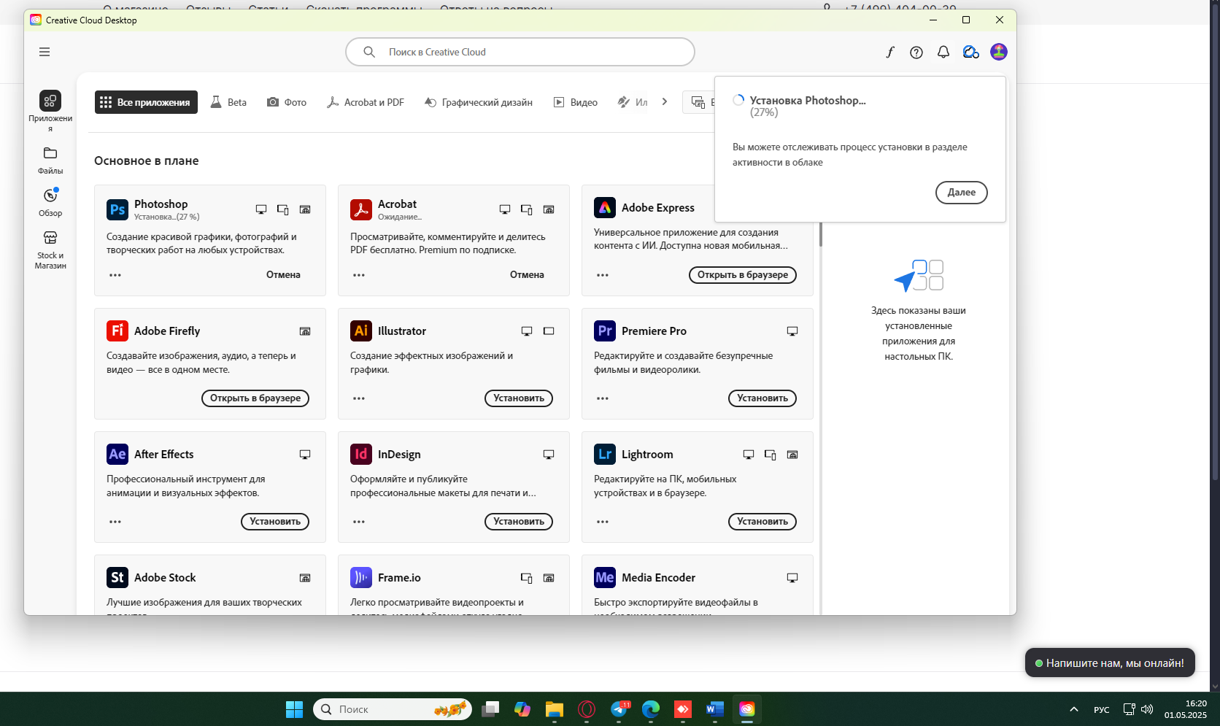Open the notifications bell

[943, 52]
